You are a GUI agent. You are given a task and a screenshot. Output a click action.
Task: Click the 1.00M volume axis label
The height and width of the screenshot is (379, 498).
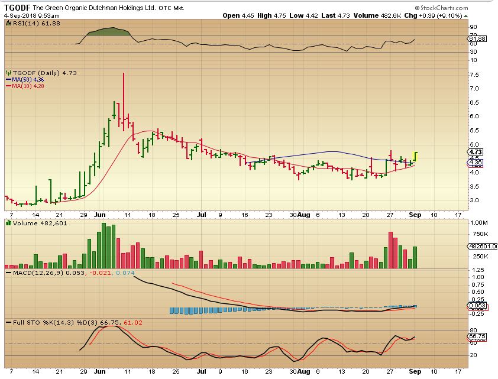point(479,223)
